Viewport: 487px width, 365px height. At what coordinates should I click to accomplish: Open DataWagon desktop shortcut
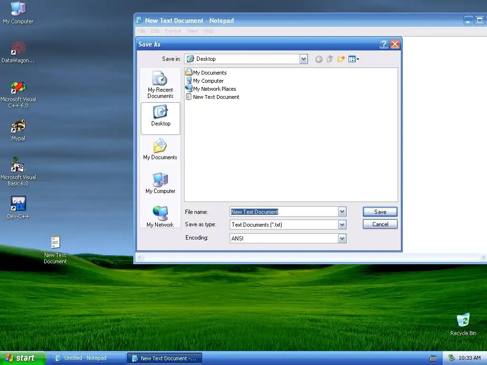[18, 51]
